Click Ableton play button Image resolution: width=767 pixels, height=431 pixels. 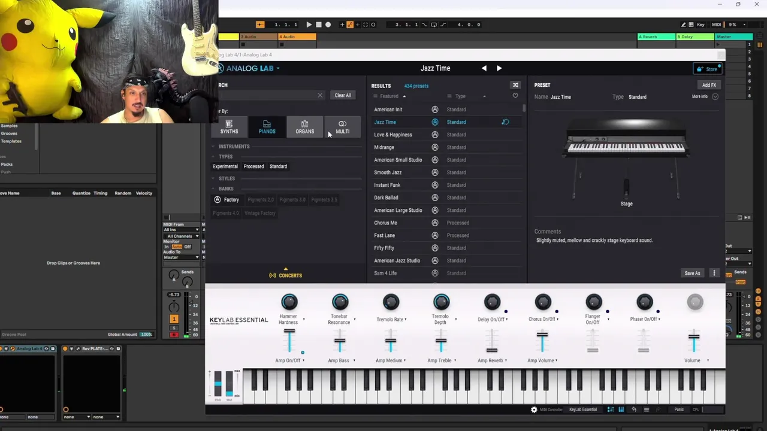coord(309,25)
